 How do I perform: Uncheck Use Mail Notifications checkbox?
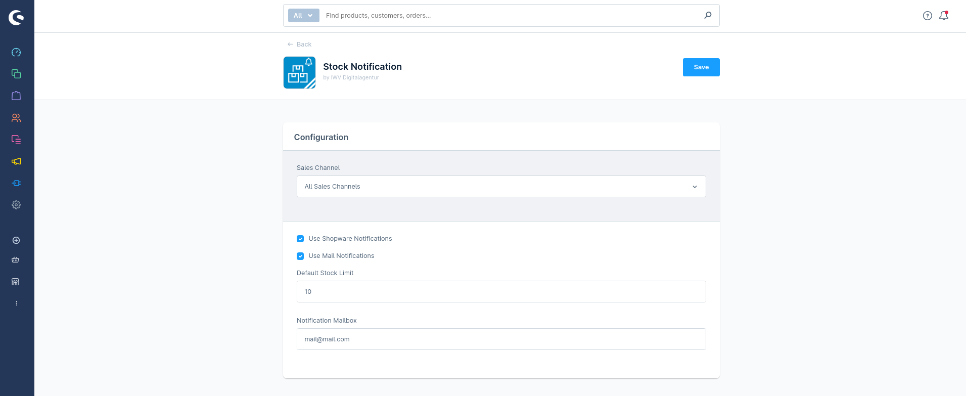tap(300, 256)
